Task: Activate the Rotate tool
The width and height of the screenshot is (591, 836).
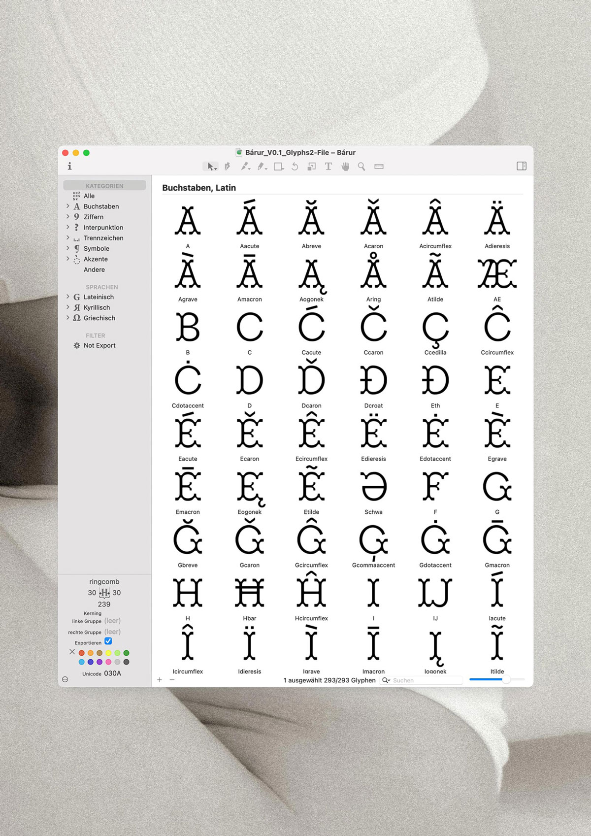Action: 295,167
